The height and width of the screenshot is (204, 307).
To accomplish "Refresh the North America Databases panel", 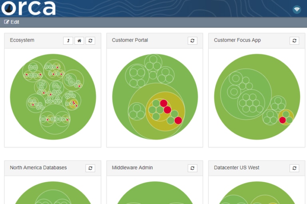I will pos(90,168).
